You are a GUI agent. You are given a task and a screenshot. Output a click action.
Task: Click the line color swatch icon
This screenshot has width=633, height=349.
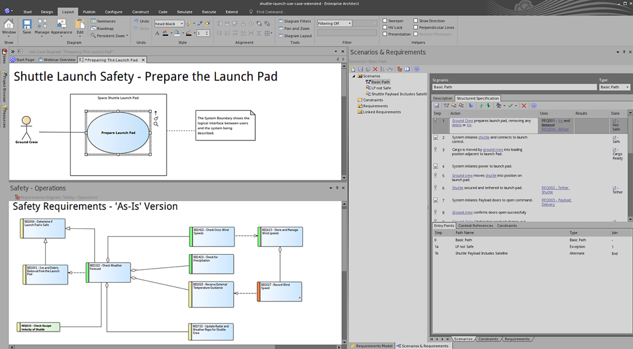[x=189, y=33]
